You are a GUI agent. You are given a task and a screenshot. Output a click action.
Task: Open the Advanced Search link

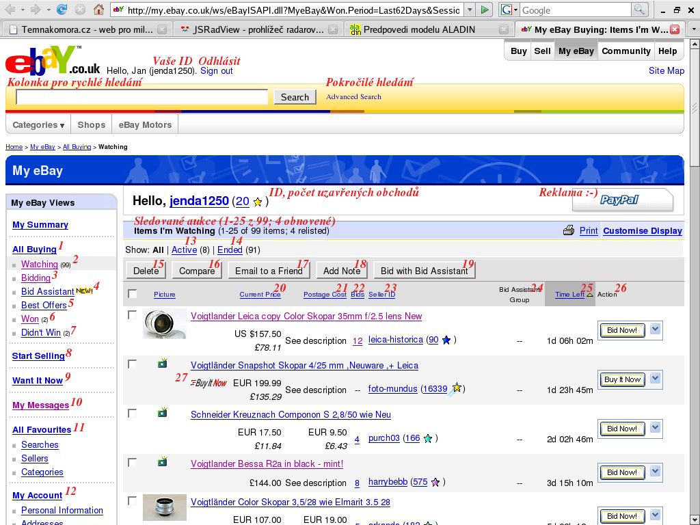(353, 96)
